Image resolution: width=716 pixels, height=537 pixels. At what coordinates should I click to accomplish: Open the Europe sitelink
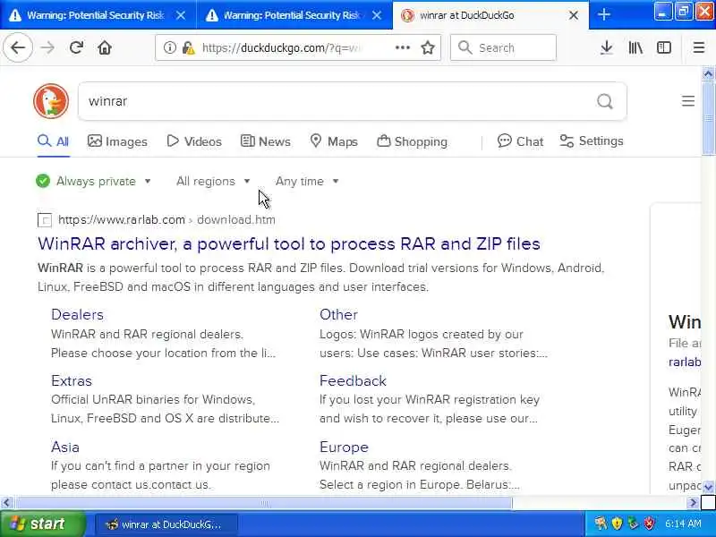(344, 447)
